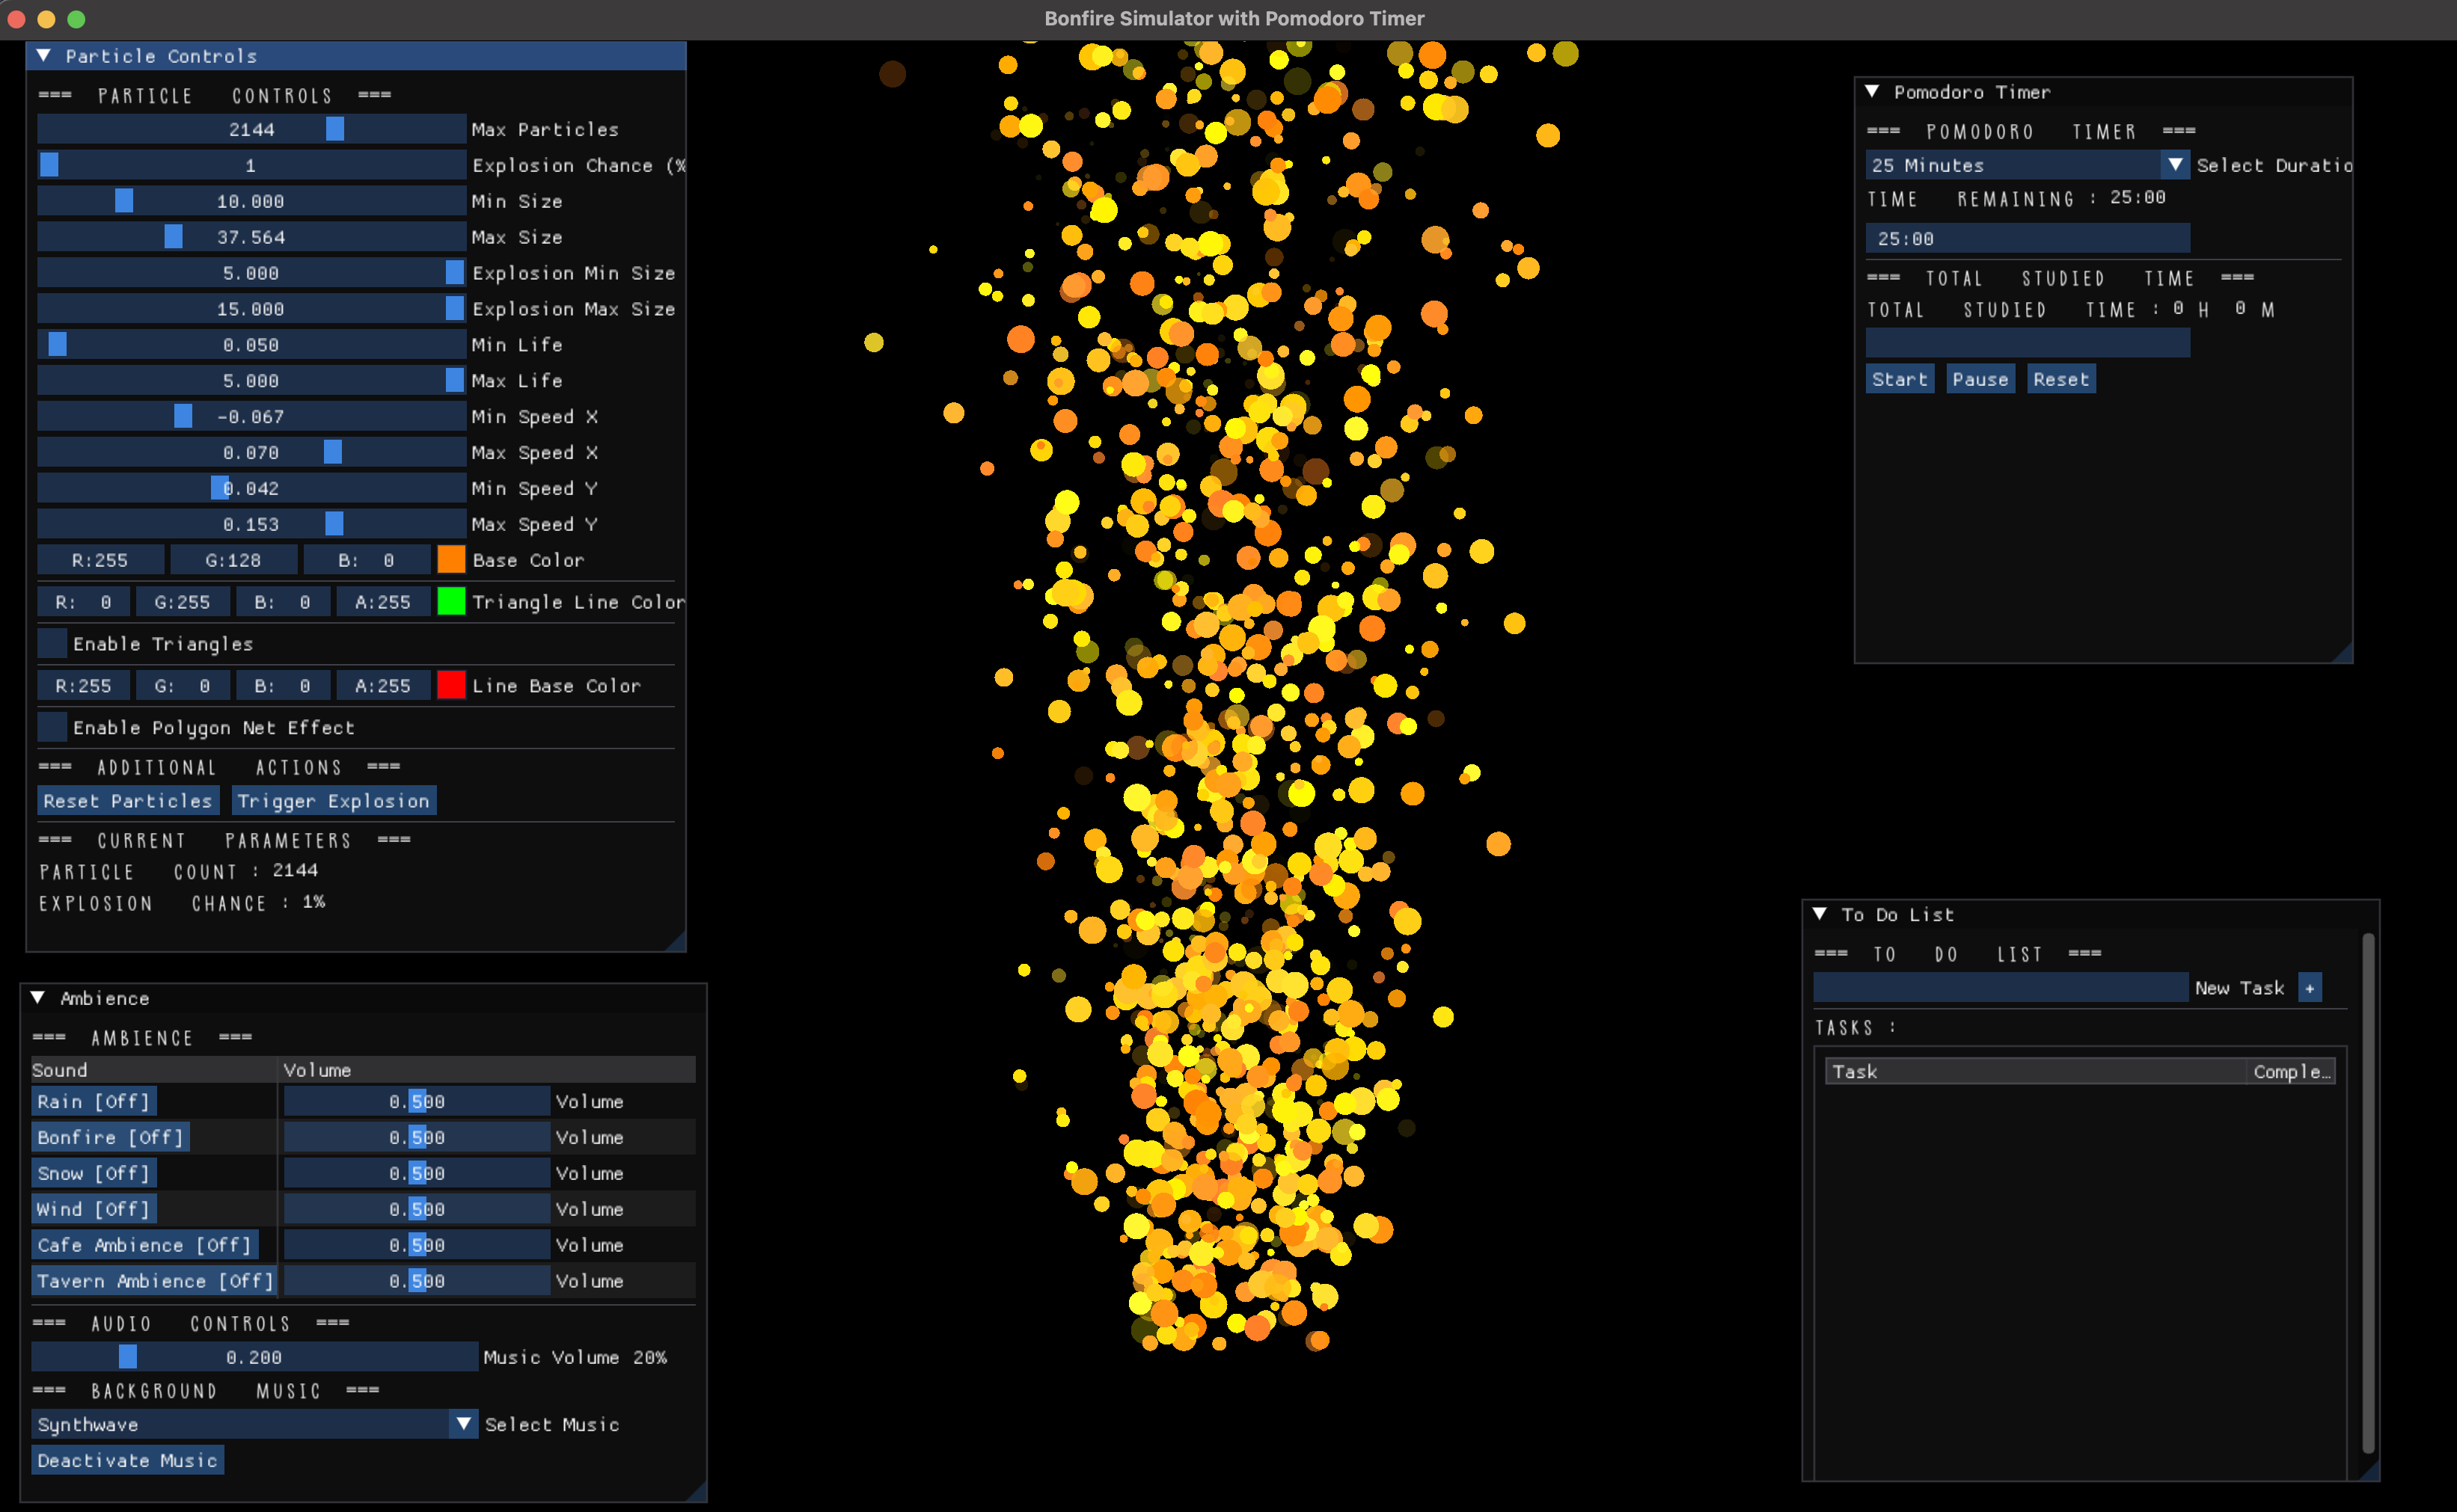Click the Max Particles slider
Screen dimensions: 2457x1512
pyautogui.click(x=252, y=129)
